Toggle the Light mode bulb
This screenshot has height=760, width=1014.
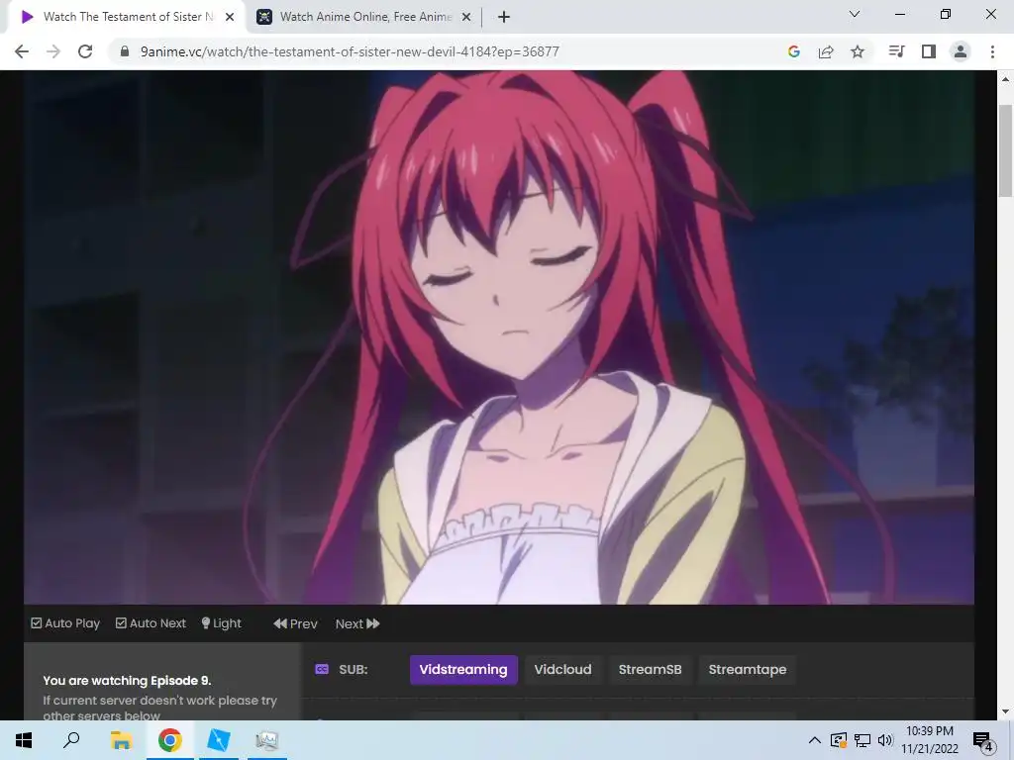coord(221,623)
